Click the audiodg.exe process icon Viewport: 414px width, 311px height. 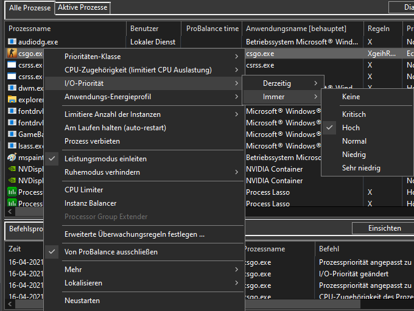pos(12,42)
